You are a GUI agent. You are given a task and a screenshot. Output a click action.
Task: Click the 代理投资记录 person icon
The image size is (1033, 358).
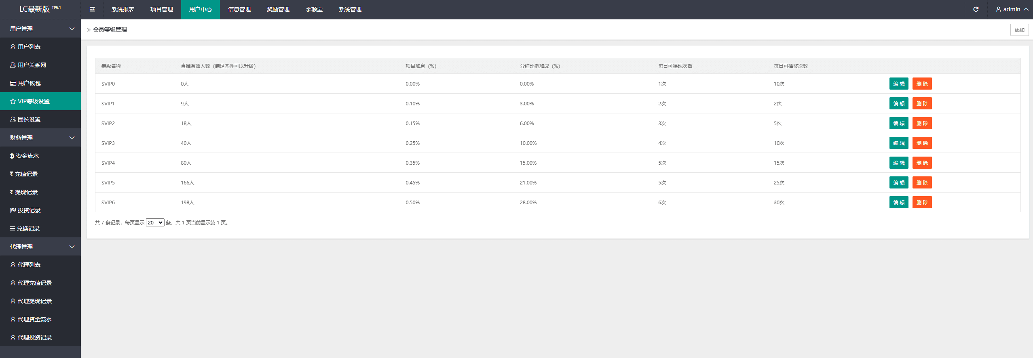13,337
